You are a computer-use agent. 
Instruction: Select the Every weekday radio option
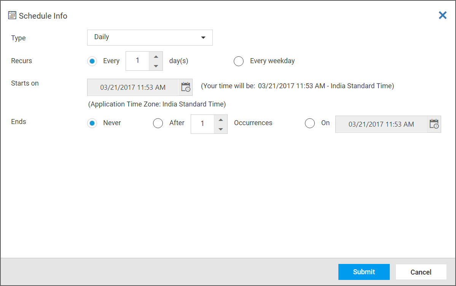[x=239, y=61]
